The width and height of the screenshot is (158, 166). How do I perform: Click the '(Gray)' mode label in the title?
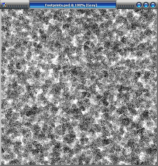(91, 5)
